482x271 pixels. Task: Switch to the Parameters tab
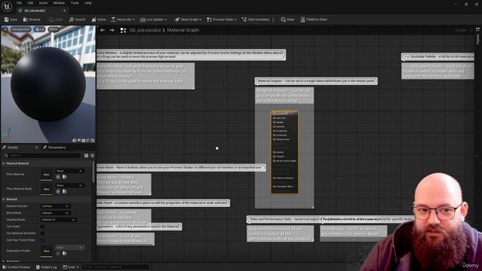coord(54,148)
